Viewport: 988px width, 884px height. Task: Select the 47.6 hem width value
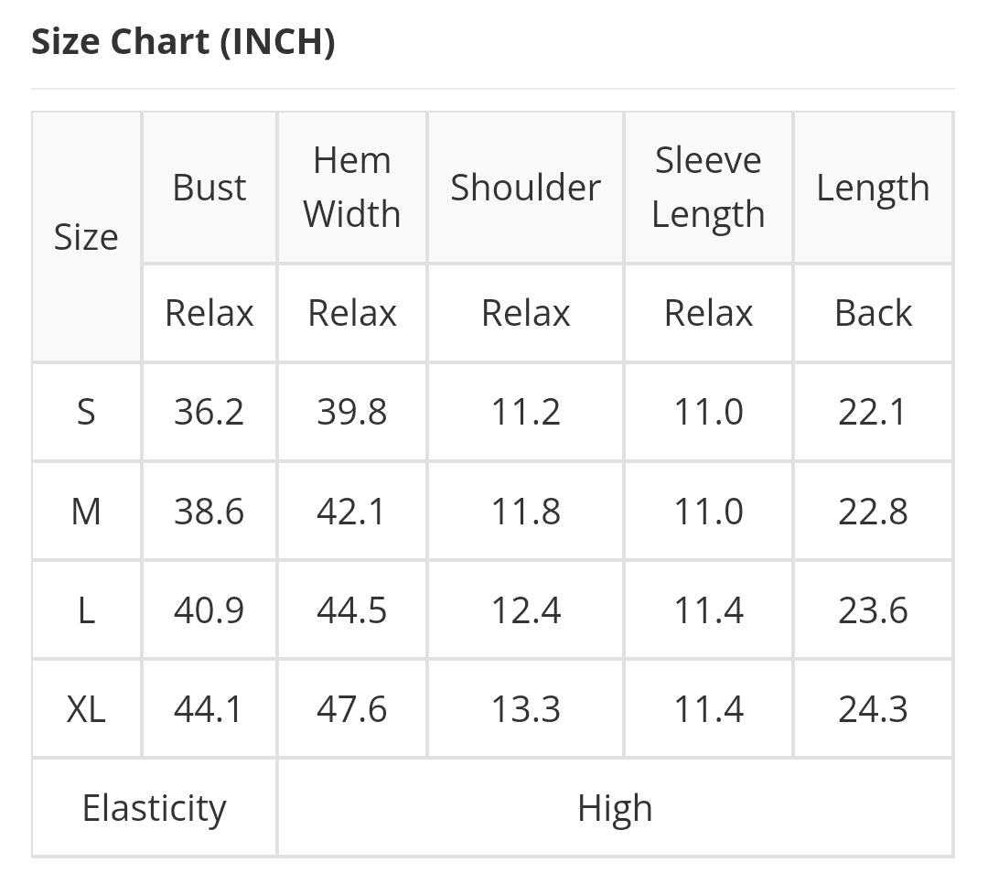pyautogui.click(x=352, y=708)
